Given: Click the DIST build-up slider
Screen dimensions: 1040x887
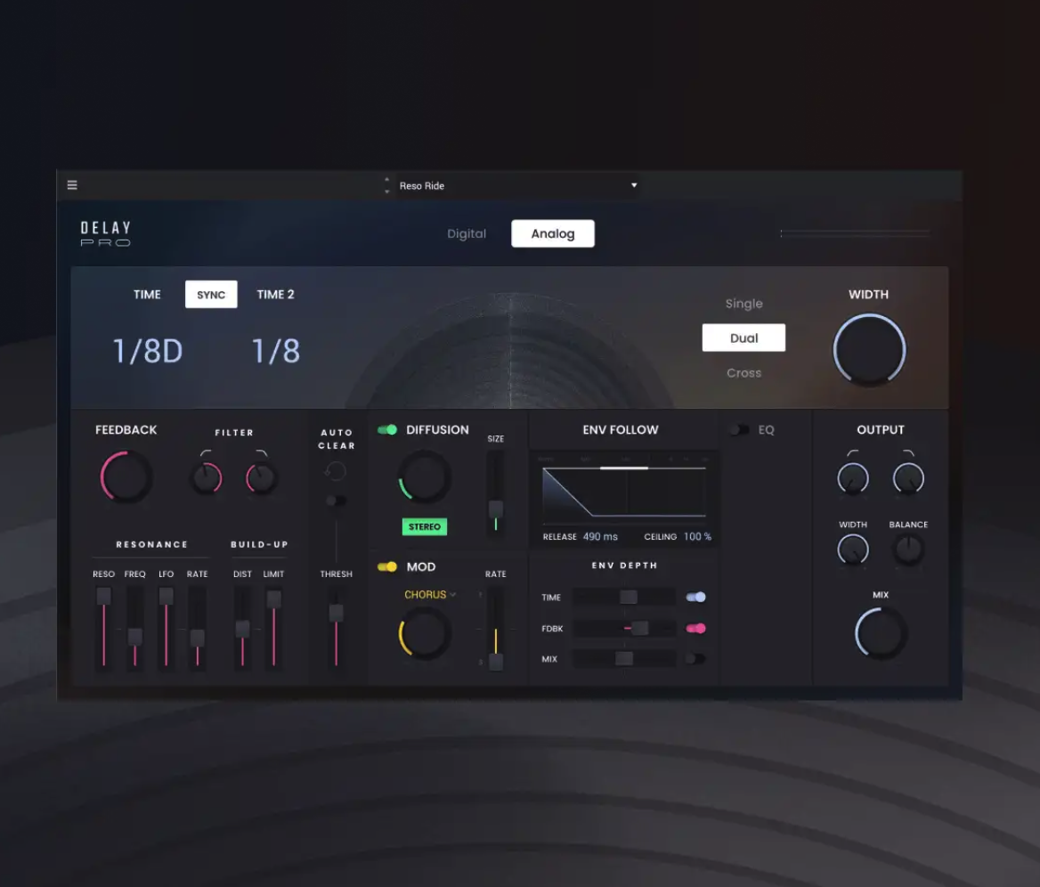Looking at the screenshot, I should click(243, 627).
